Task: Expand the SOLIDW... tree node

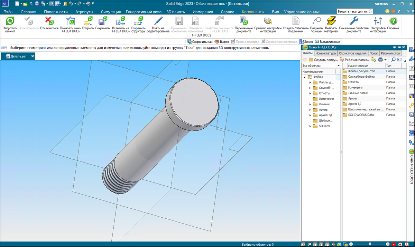Action: (x=310, y=126)
